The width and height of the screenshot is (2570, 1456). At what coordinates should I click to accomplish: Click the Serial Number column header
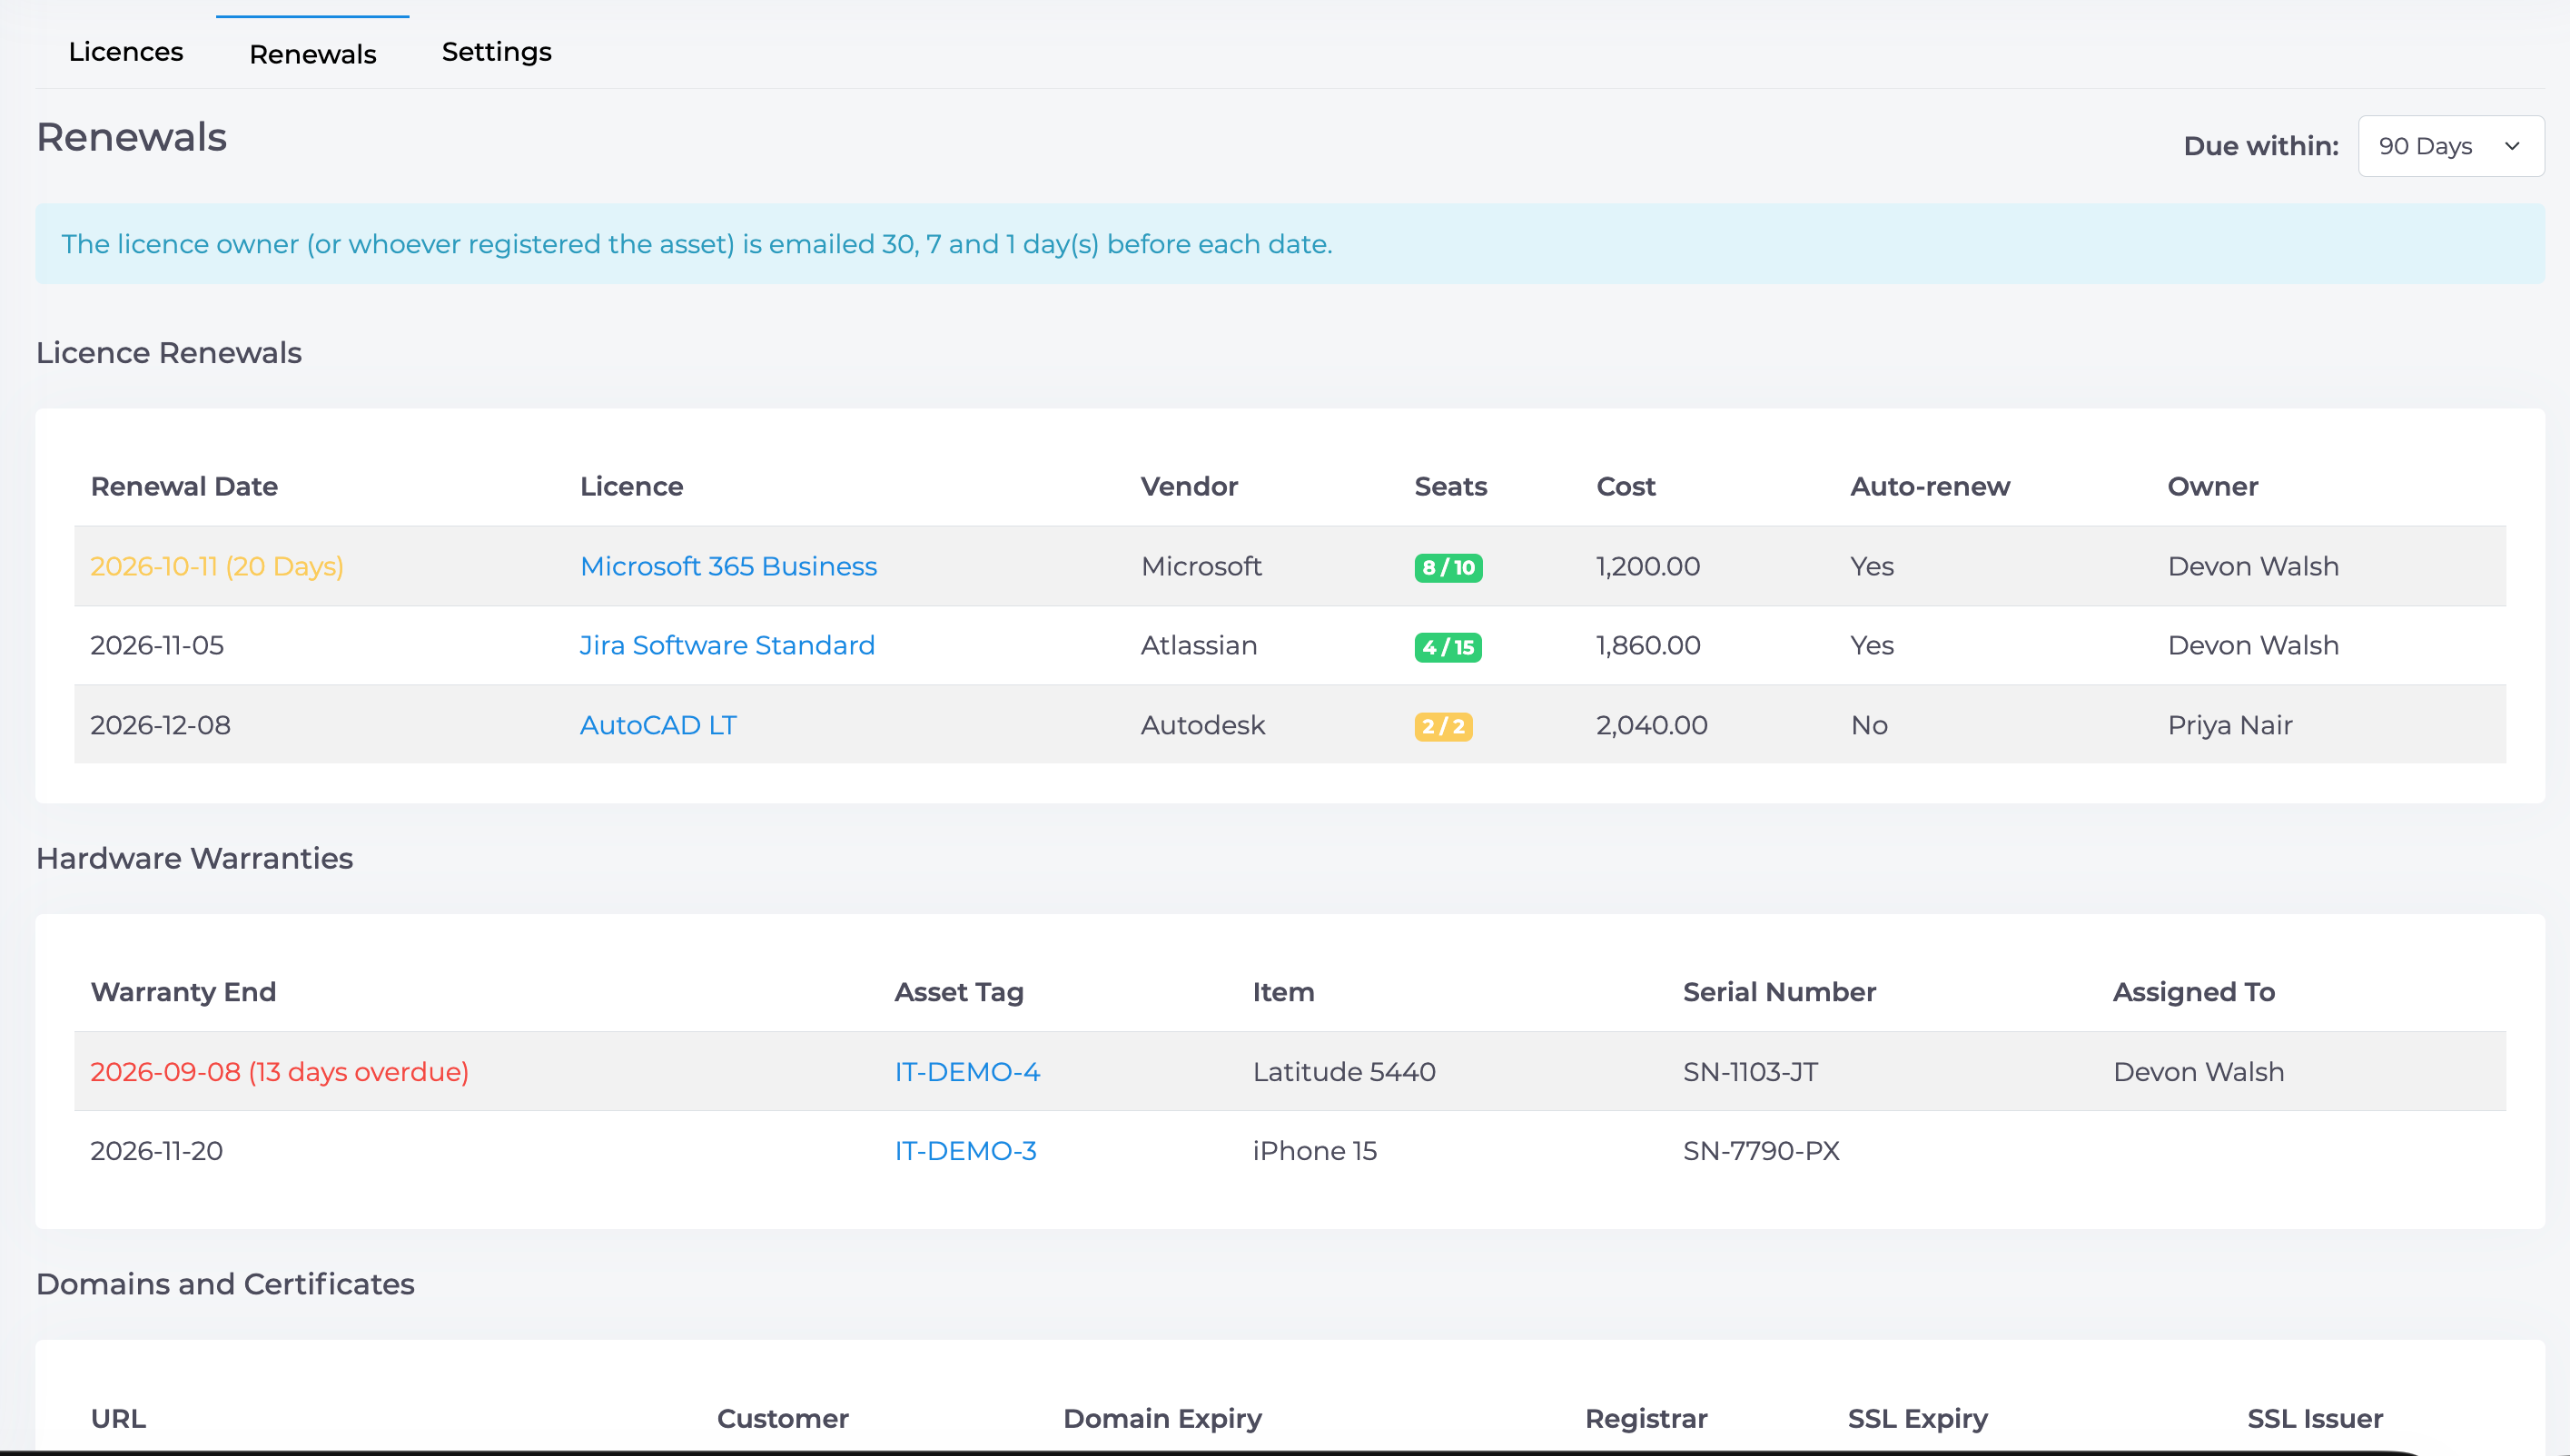pos(1779,992)
